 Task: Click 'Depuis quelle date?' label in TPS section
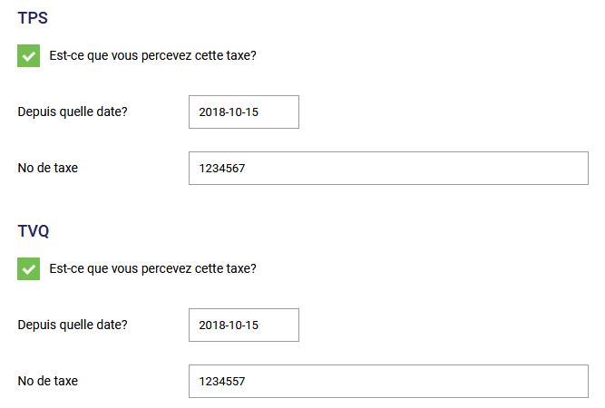click(73, 112)
